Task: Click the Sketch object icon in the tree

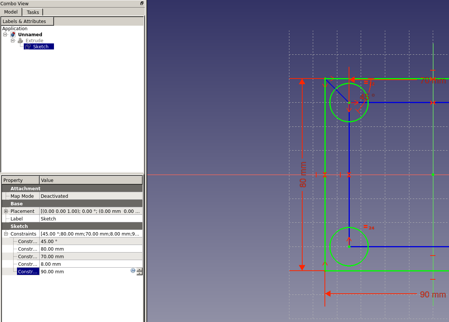Action: click(x=28, y=46)
